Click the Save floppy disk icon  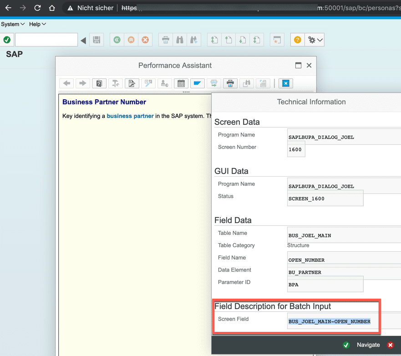[96, 40]
